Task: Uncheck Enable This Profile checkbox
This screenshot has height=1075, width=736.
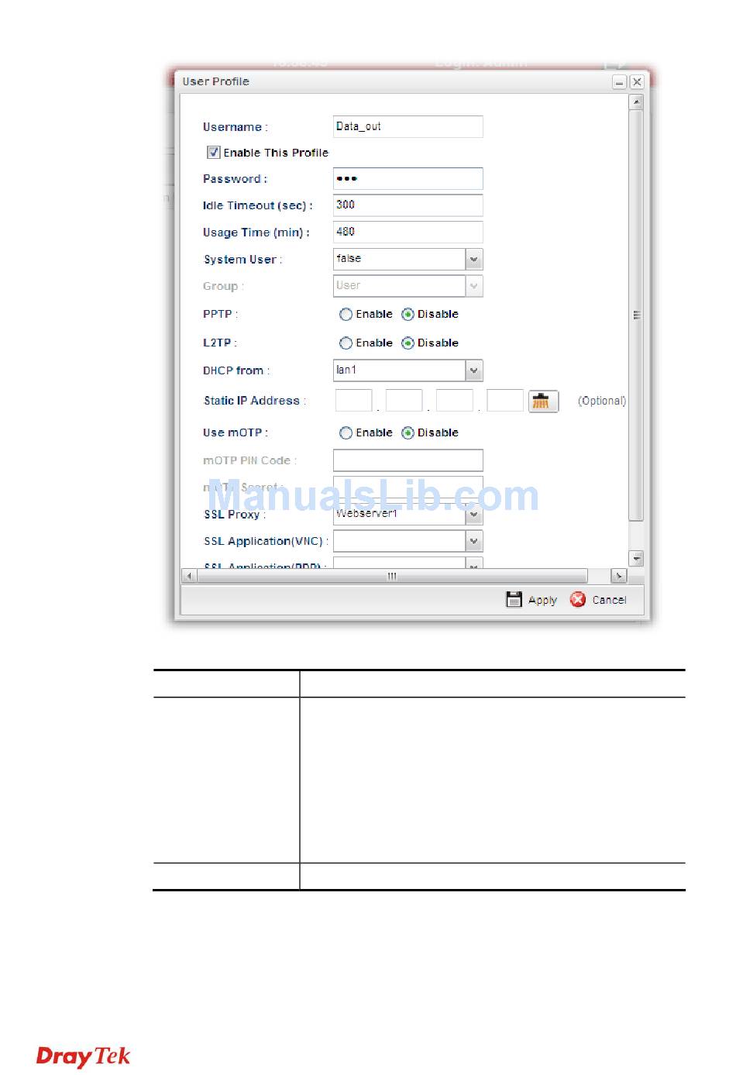Action: 214,153
